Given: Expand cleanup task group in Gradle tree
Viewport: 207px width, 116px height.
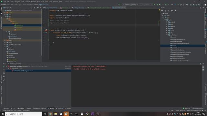Looking at the screenshot, I should click(167, 26).
